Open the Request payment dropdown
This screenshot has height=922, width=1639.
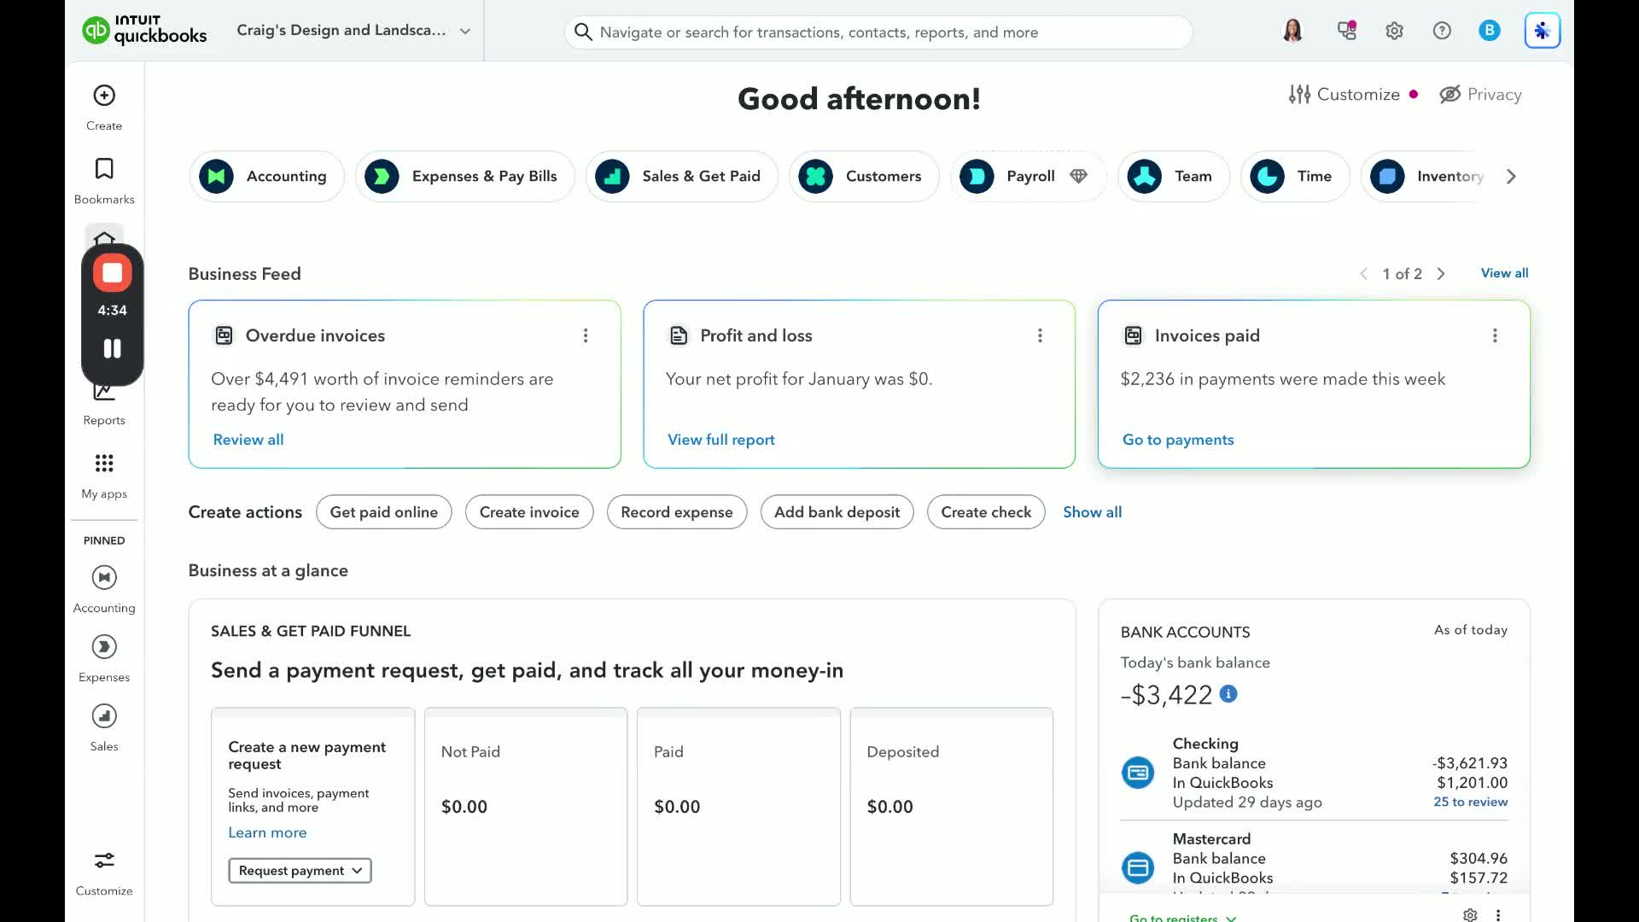(x=300, y=871)
